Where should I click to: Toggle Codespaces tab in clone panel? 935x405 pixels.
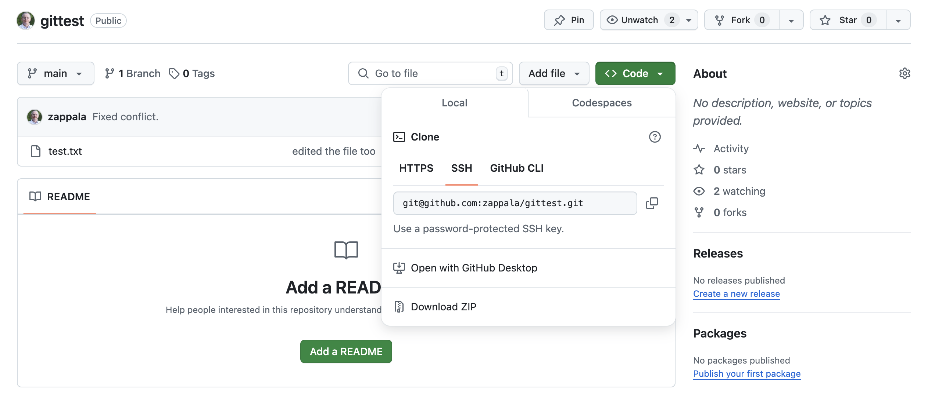point(601,102)
